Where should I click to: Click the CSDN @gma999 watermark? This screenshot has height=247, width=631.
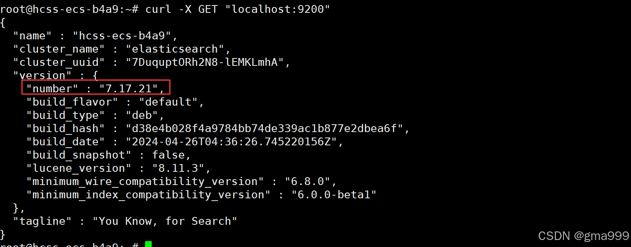583,236
